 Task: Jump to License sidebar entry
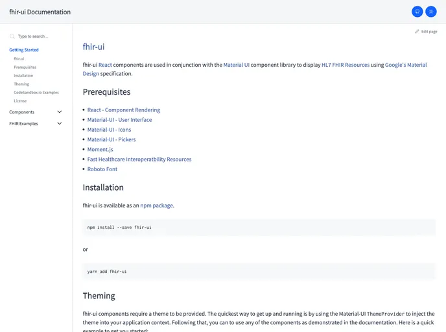coord(20,101)
